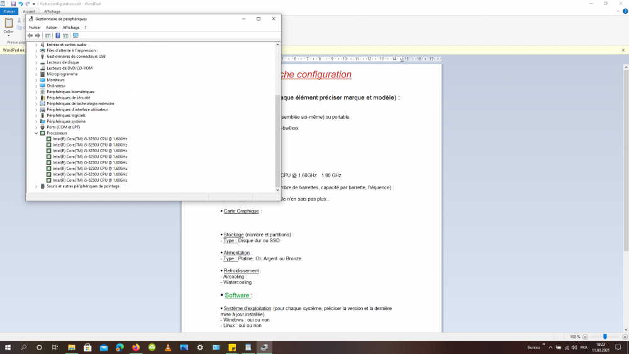629x354 pixels.
Task: Click the Undo arrow in WordPad quick access
Action: 21,4
